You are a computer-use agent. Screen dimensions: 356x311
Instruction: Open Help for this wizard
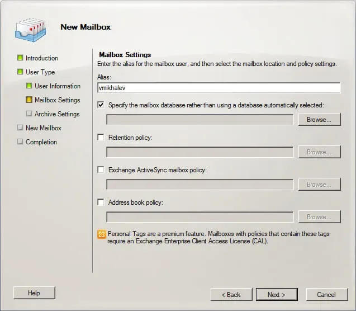pos(34,293)
